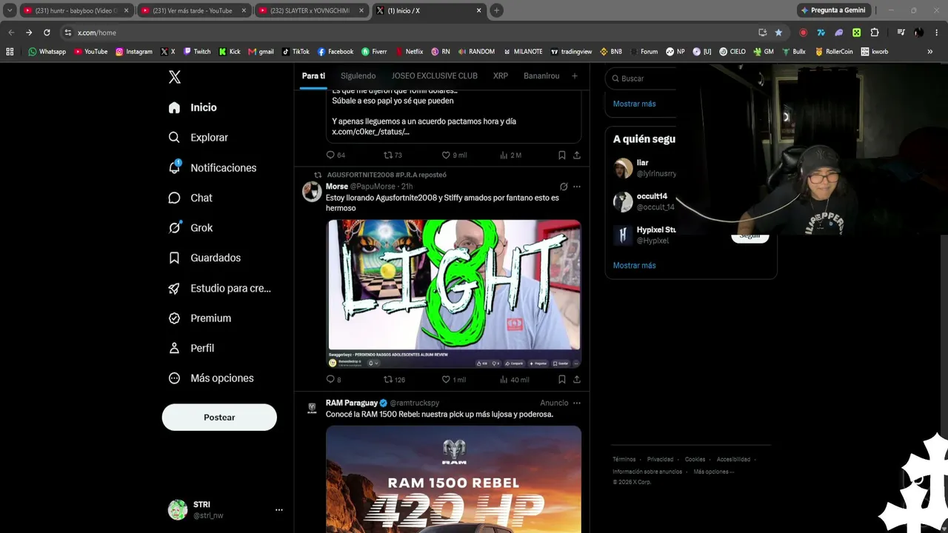View stats showing 40 mil views
This screenshot has width=948, height=533.
(515, 380)
